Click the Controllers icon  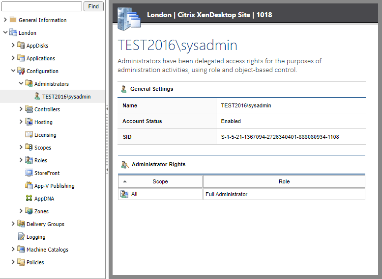coord(29,109)
